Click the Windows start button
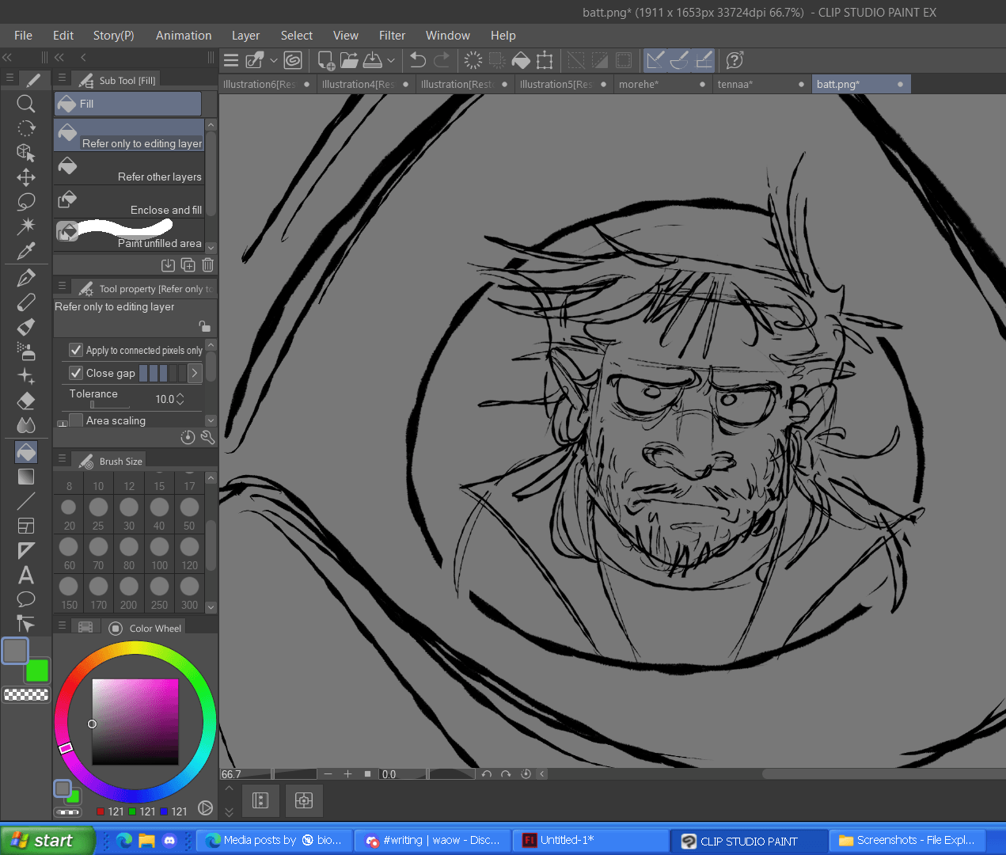The height and width of the screenshot is (855, 1006). click(46, 840)
